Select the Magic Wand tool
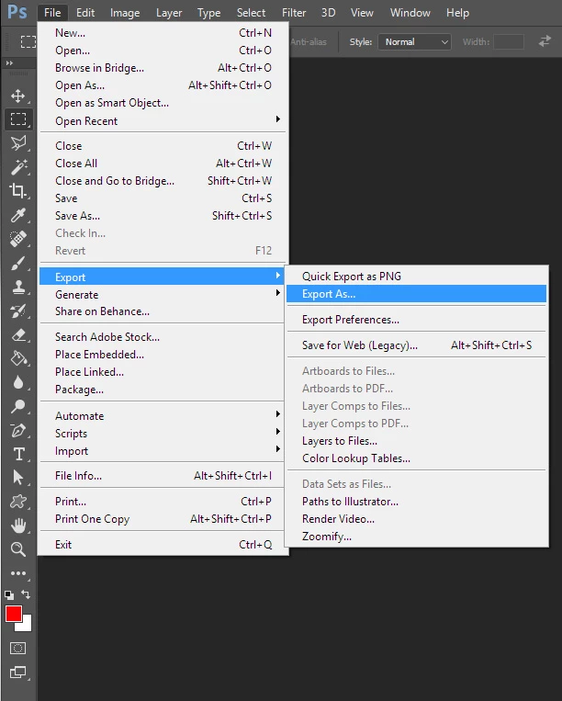562x701 pixels. click(x=17, y=167)
